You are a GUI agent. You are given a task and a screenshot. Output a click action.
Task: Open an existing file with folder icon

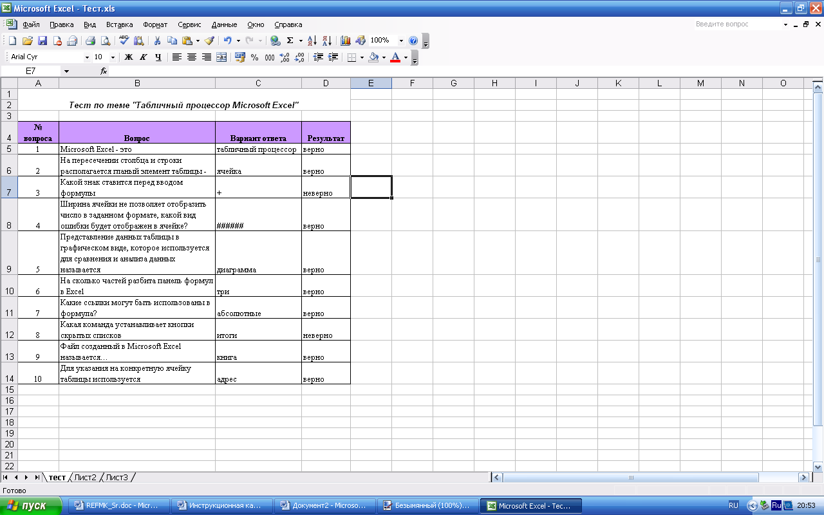coord(27,41)
